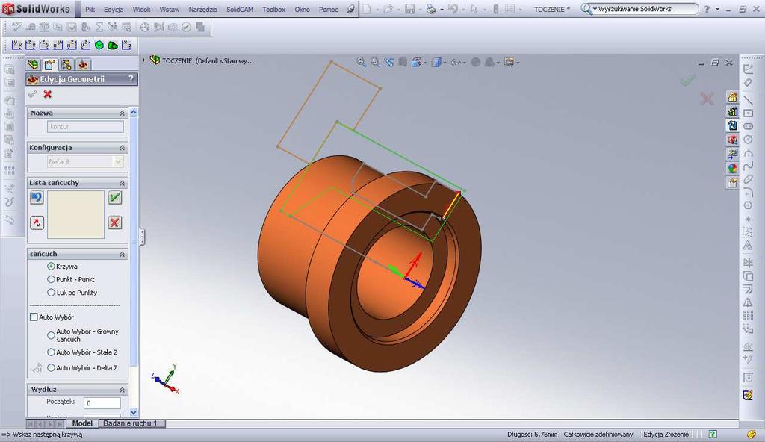The height and width of the screenshot is (442, 765).
Task: Select the Circle sketch tool
Action: pos(748,140)
